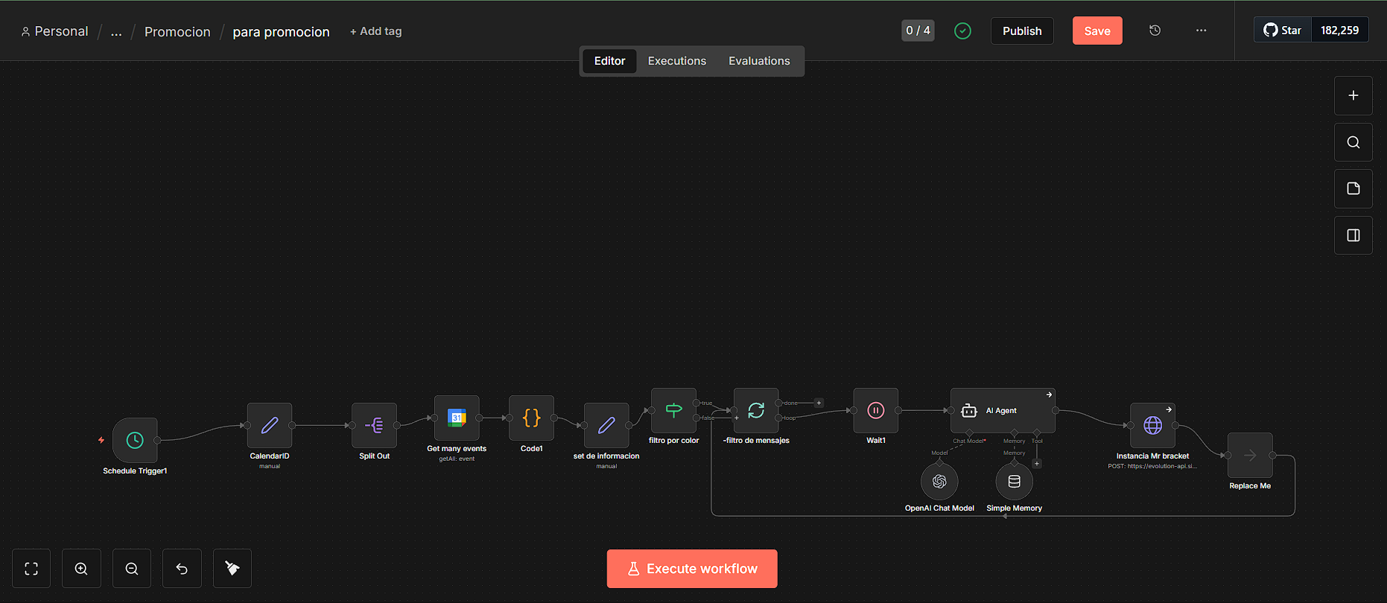Screen dimensions: 1387x603
Task: Open the three-dot workflow options menu
Action: pos(1201,31)
